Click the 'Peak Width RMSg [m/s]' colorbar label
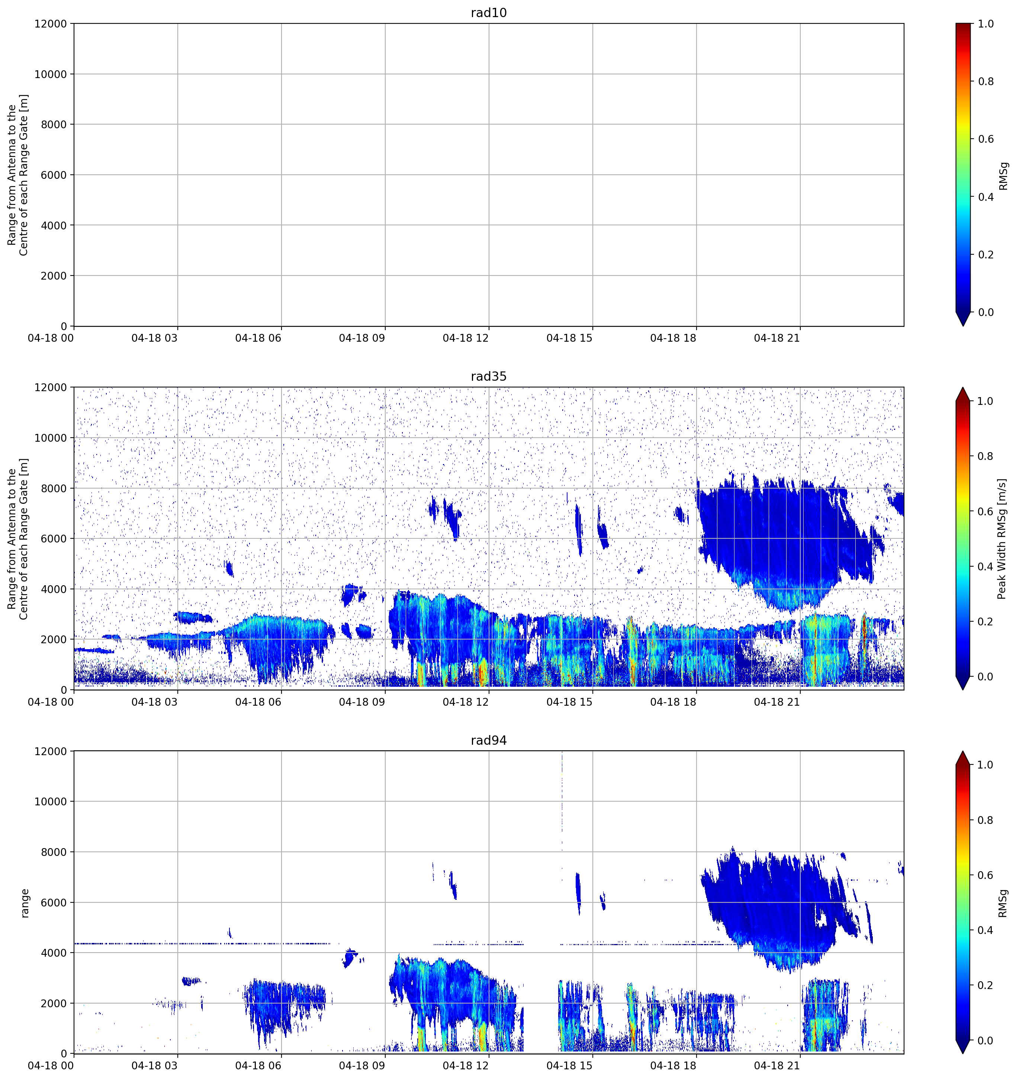 (1002, 538)
